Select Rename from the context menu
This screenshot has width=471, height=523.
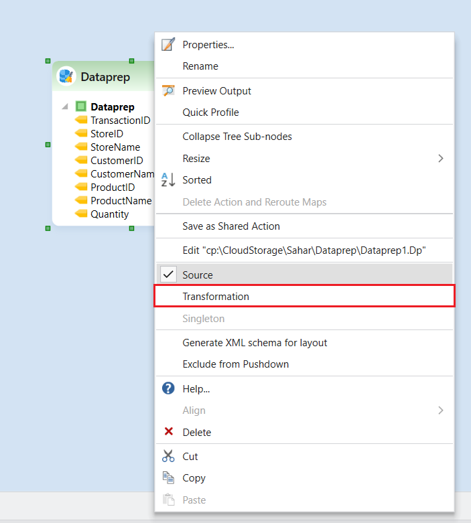200,66
